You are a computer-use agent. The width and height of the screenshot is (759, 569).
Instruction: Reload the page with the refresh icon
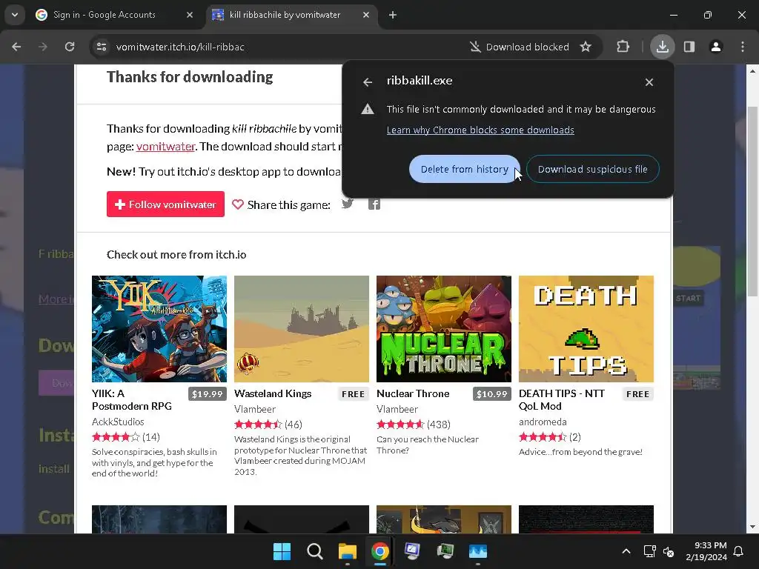coord(70,47)
